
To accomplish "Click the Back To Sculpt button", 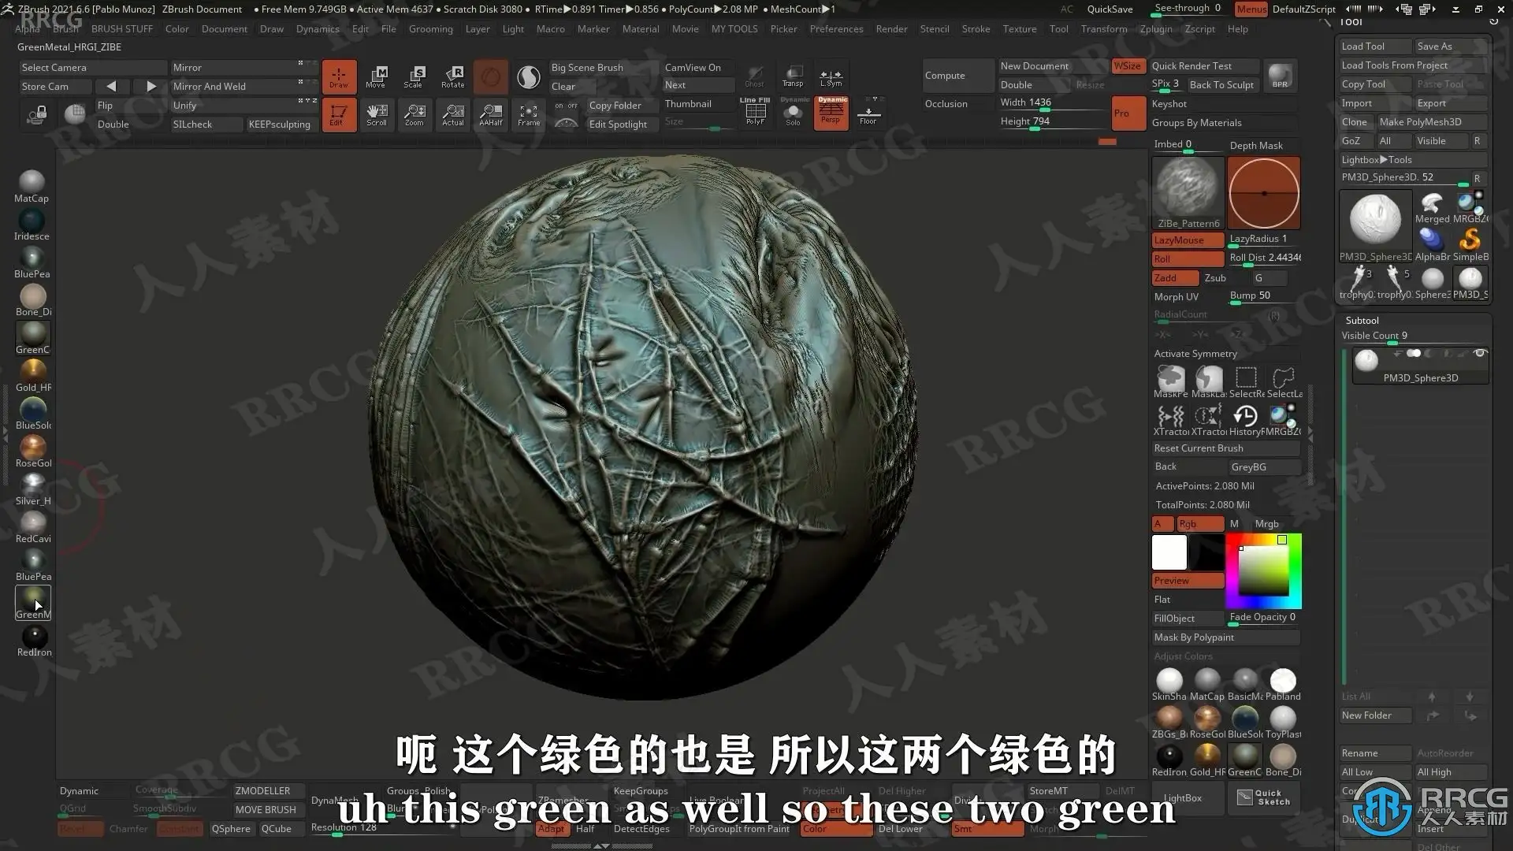I will coord(1222,85).
